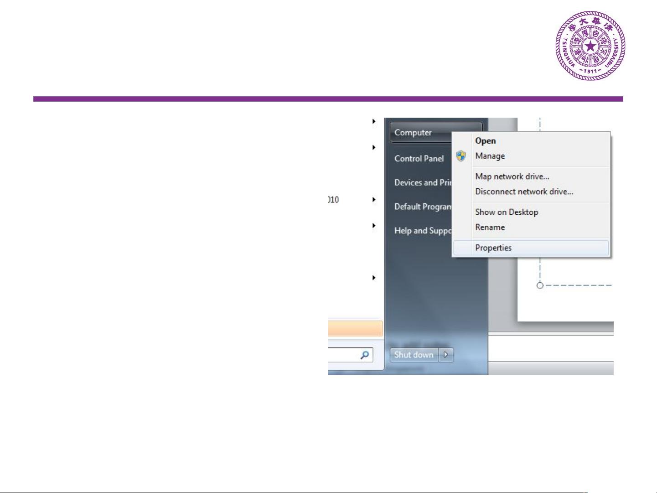
Task: Select Show on Desktop in context menu
Action: point(507,212)
